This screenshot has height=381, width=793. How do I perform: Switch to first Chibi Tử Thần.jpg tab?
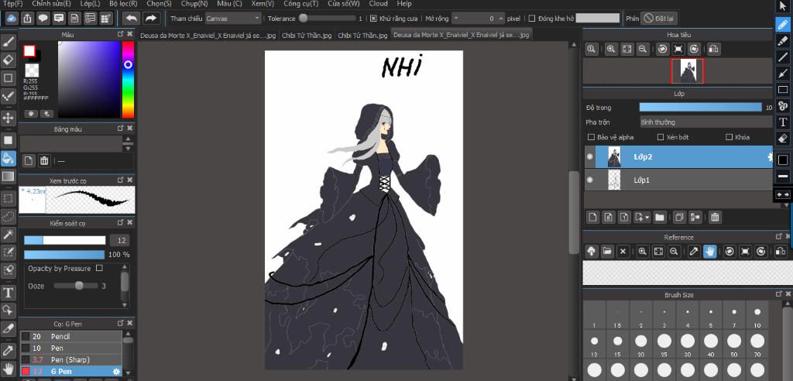tap(306, 35)
